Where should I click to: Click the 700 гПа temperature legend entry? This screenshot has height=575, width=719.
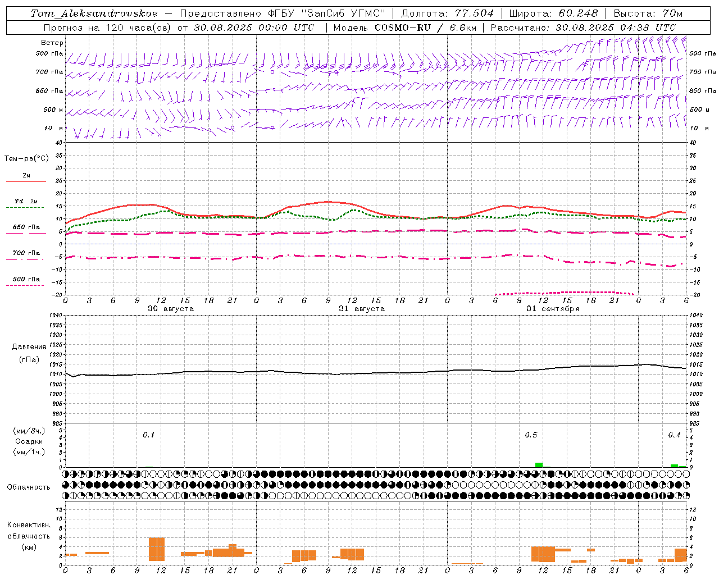click(26, 253)
